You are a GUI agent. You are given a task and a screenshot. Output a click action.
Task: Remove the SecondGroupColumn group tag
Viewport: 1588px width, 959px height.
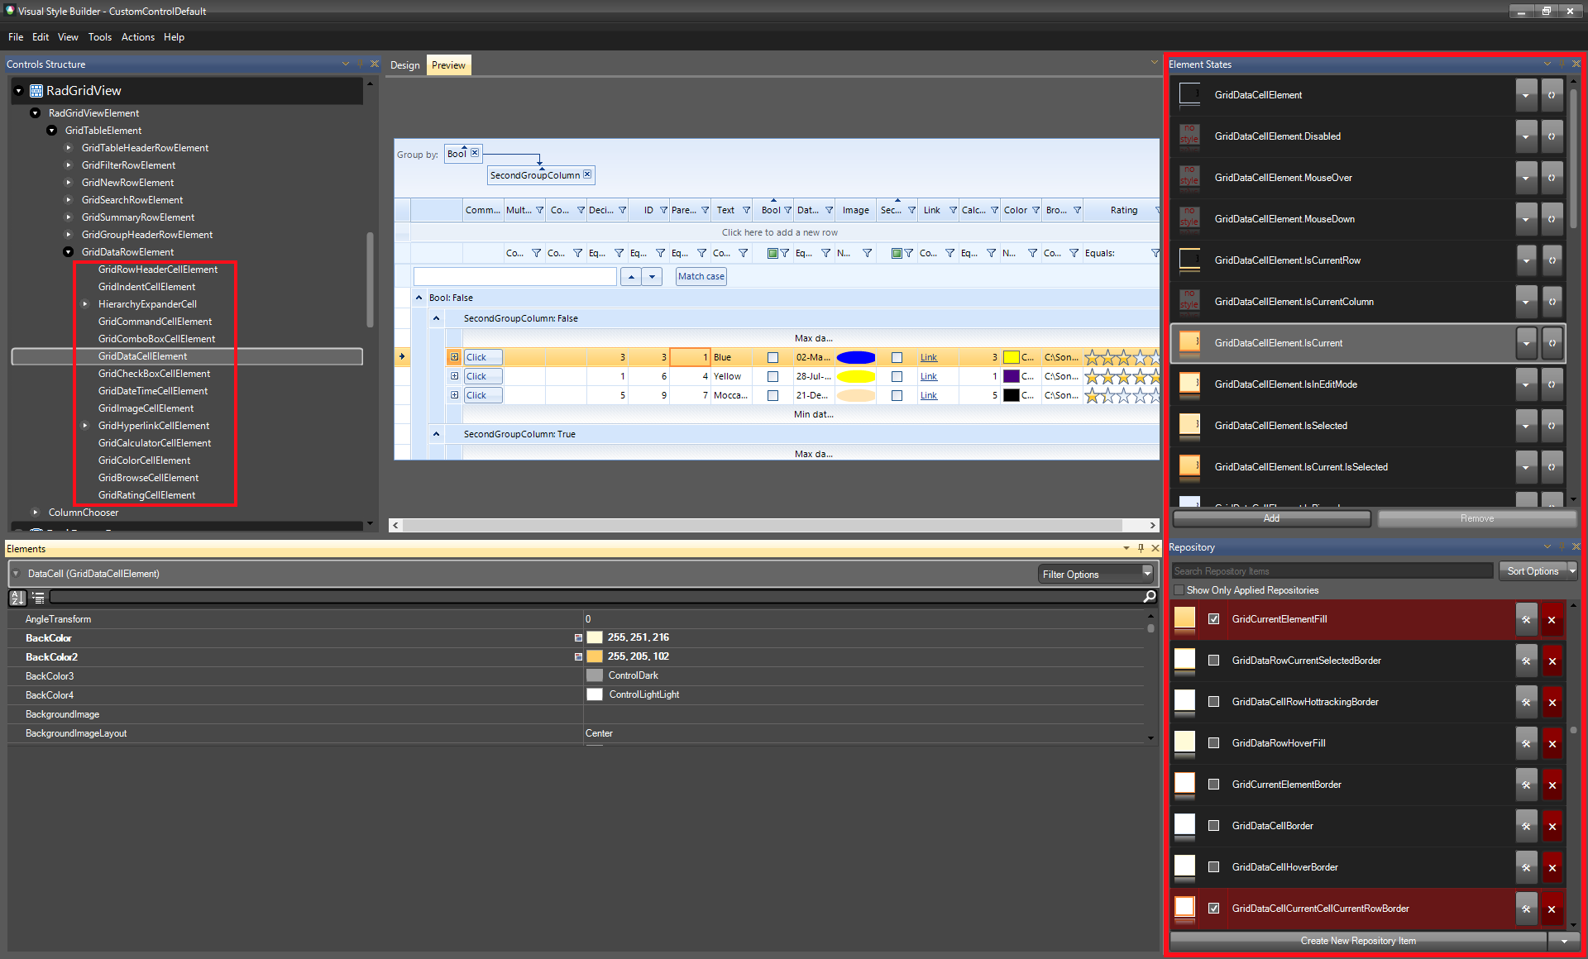point(587,174)
